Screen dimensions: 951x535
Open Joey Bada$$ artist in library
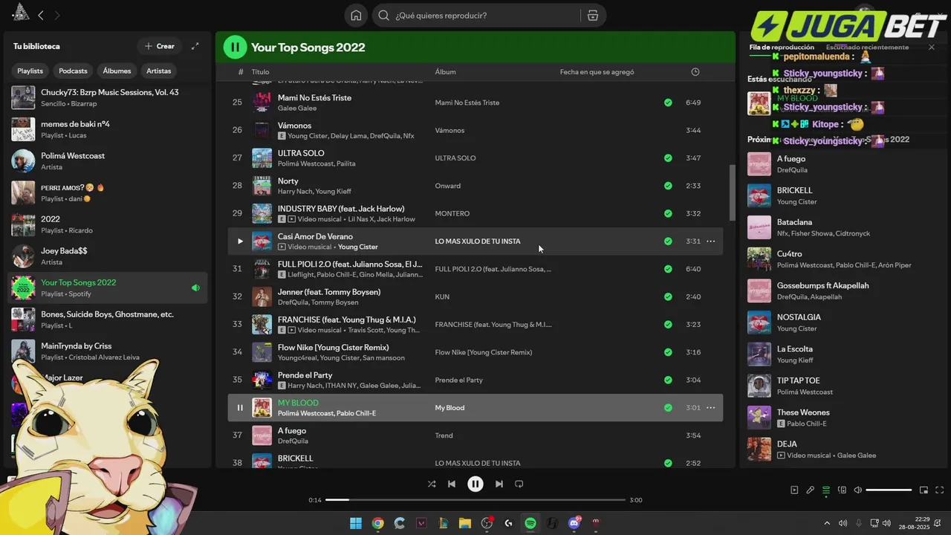(x=108, y=256)
